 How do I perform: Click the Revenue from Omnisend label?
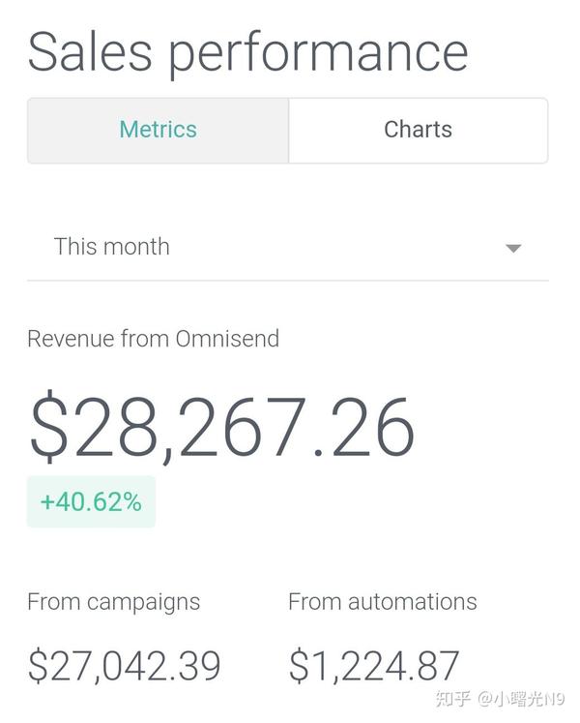(x=154, y=339)
